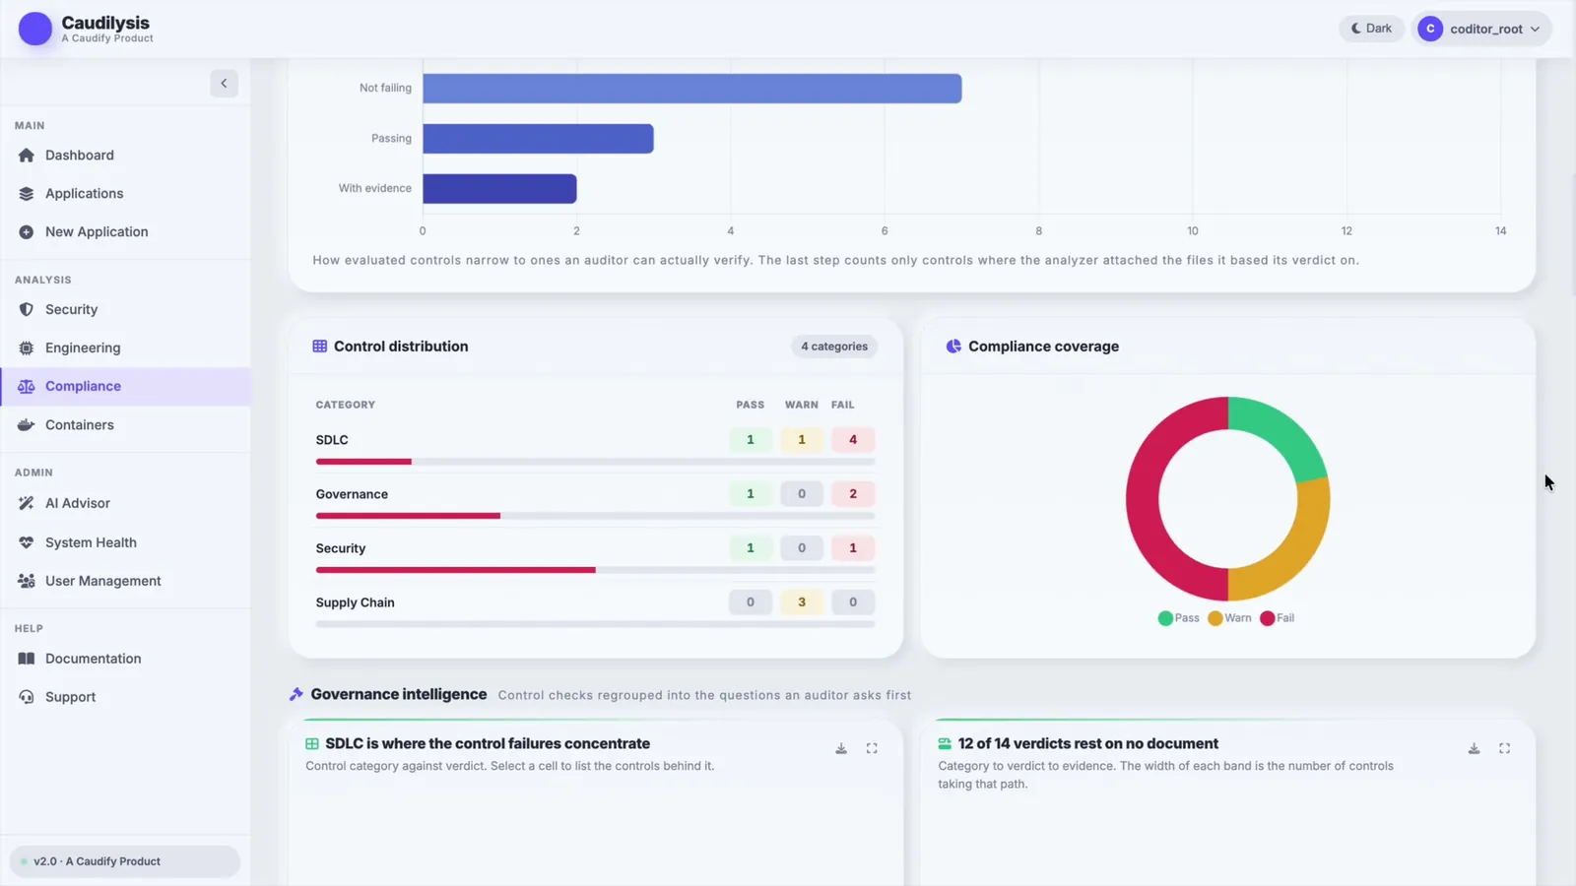Click the Warn legend swatch
This screenshot has height=886, width=1576.
[1215, 618]
